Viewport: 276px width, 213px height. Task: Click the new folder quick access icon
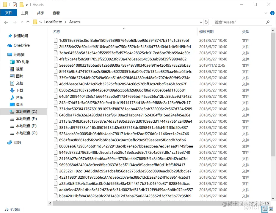tap(21, 5)
